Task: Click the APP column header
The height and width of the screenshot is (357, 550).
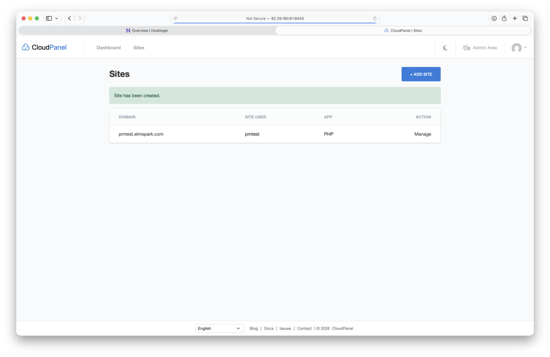Action: (328, 117)
